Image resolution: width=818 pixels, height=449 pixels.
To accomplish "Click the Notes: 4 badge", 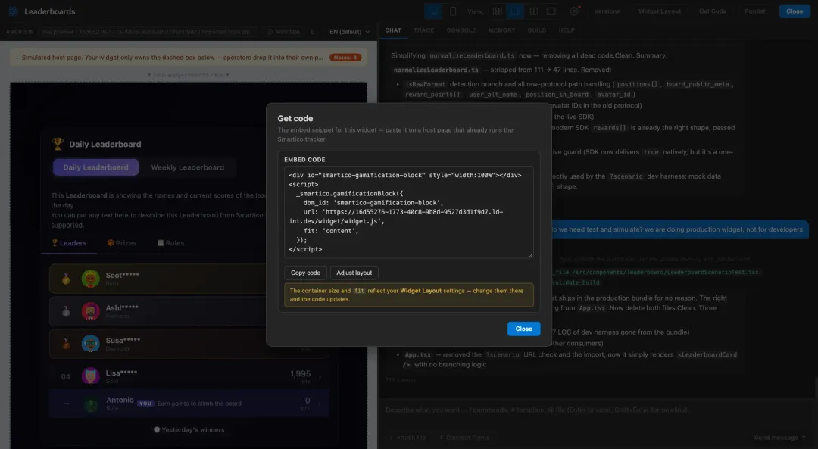I will click(345, 58).
